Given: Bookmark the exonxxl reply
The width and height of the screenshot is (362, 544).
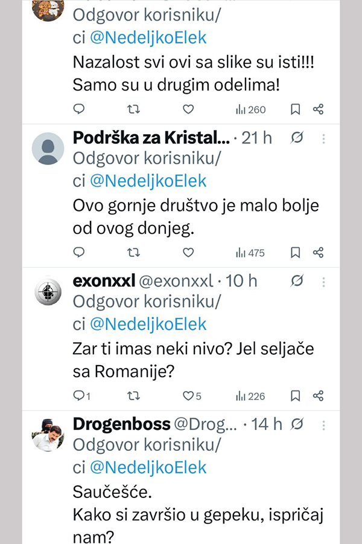Looking at the screenshot, I should point(296,396).
